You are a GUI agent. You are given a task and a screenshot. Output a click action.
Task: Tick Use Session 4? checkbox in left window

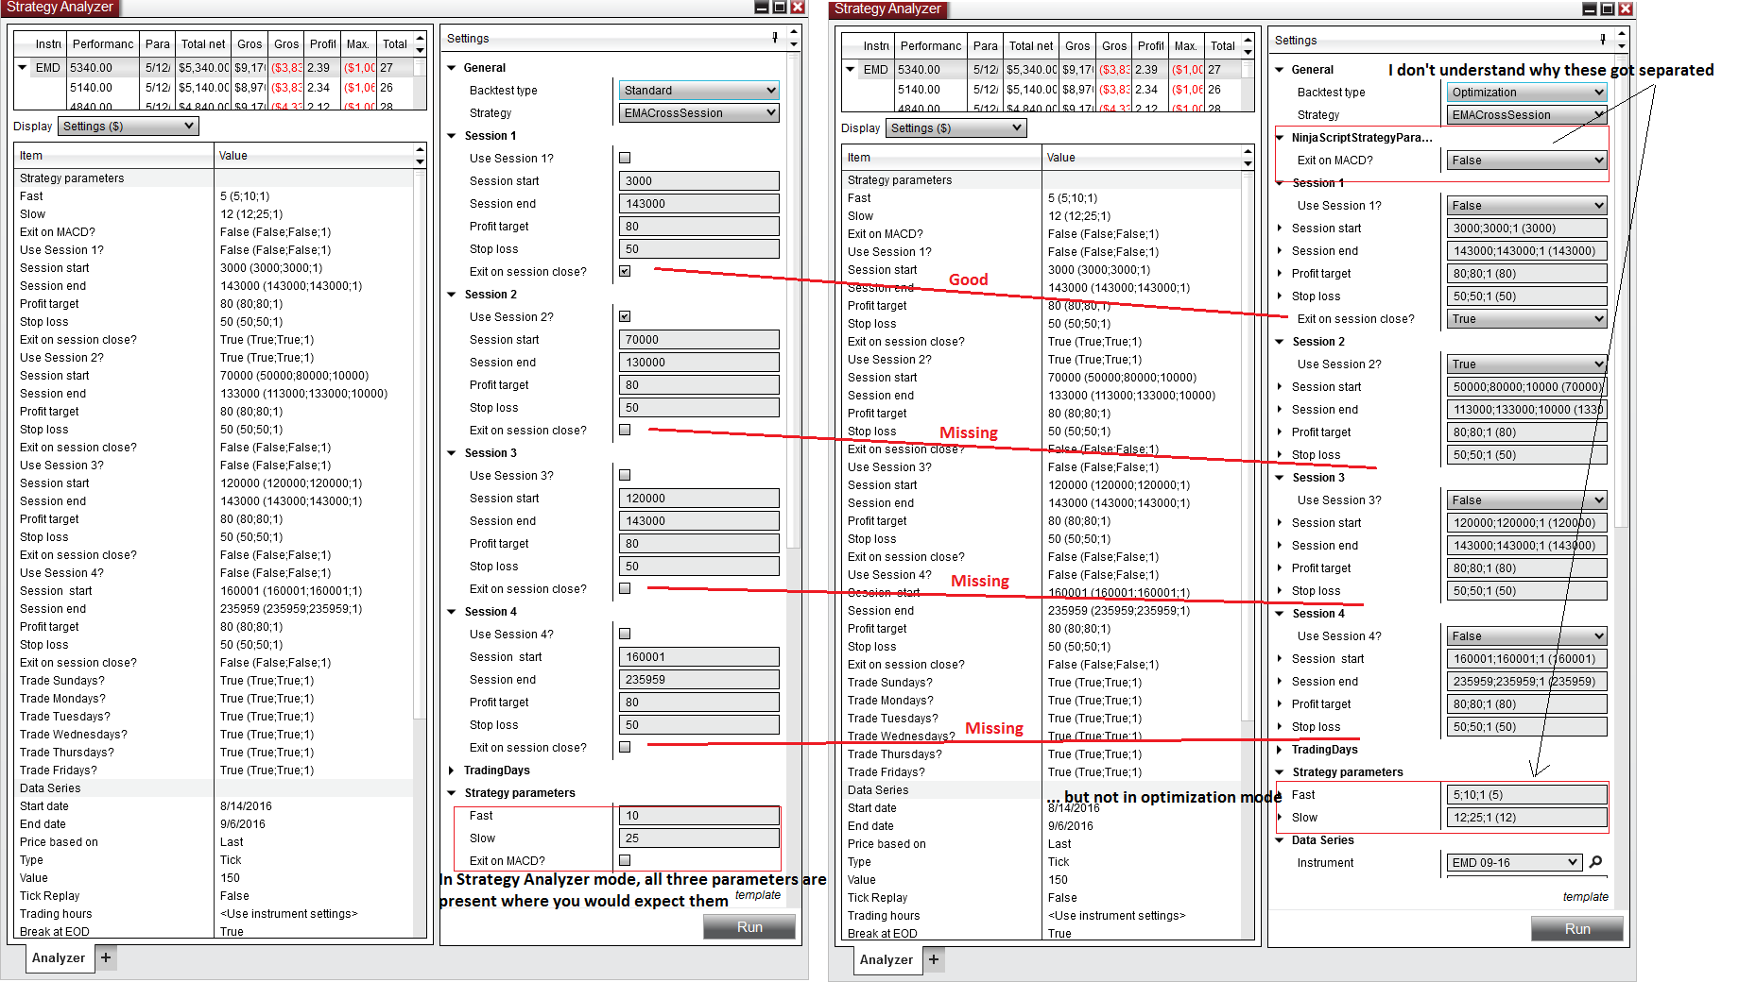tap(625, 634)
